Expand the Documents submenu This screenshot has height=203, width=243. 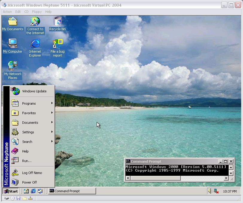coord(32,123)
